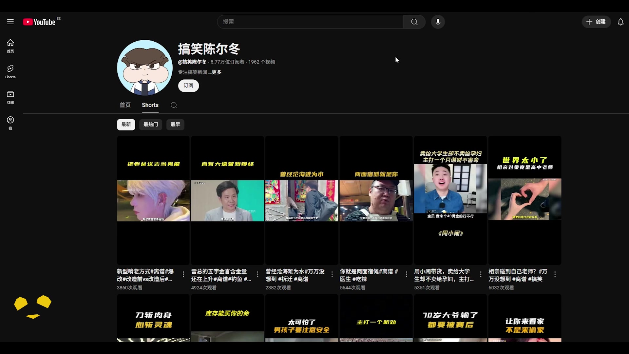Open the 把老爸送去当男模 short thumbnail
Image resolution: width=629 pixels, height=354 pixels.
pos(153,200)
